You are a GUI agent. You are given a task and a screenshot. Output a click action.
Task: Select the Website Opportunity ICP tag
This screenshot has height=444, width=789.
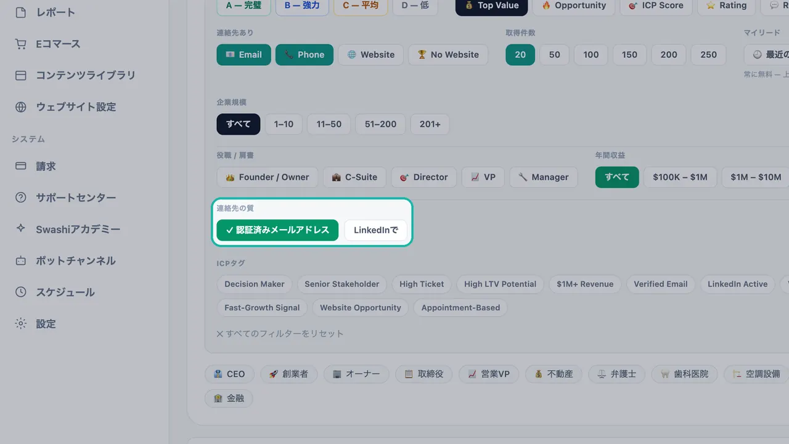pos(361,308)
